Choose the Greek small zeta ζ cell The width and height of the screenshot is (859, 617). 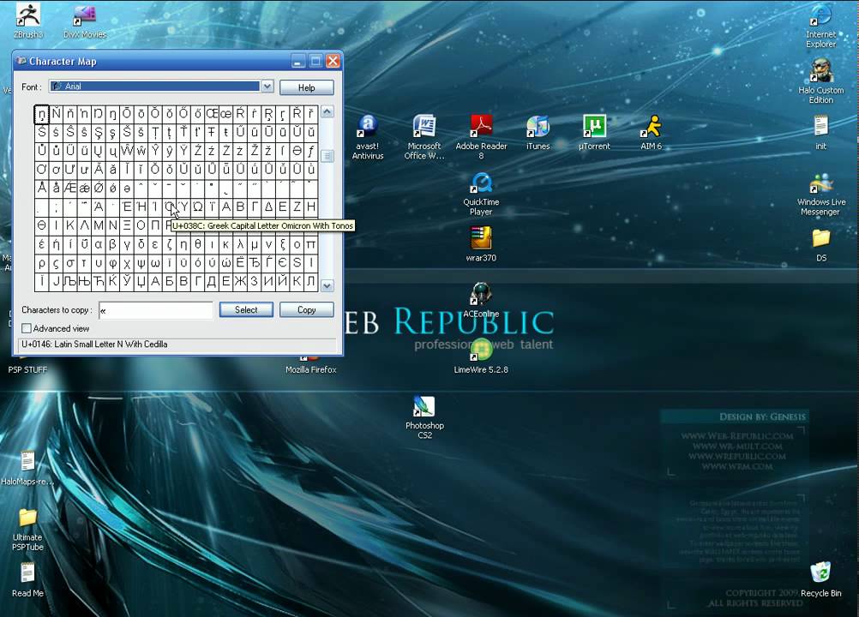pyautogui.click(x=170, y=244)
